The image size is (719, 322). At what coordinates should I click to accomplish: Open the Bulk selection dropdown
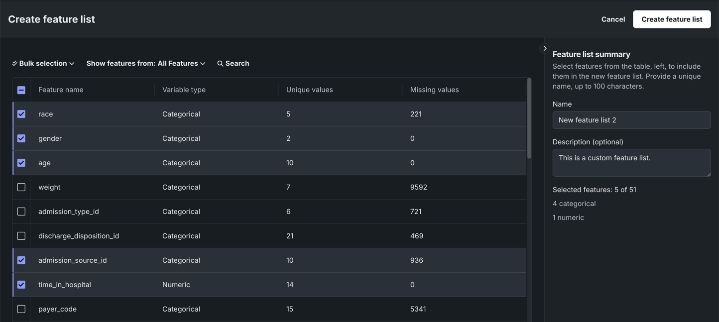click(43, 64)
